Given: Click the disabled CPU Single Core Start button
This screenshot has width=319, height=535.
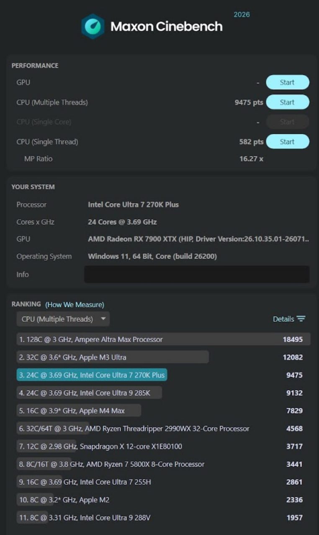Looking at the screenshot, I should 288,122.
